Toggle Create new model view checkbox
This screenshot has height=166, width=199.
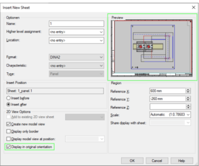coord(9,124)
